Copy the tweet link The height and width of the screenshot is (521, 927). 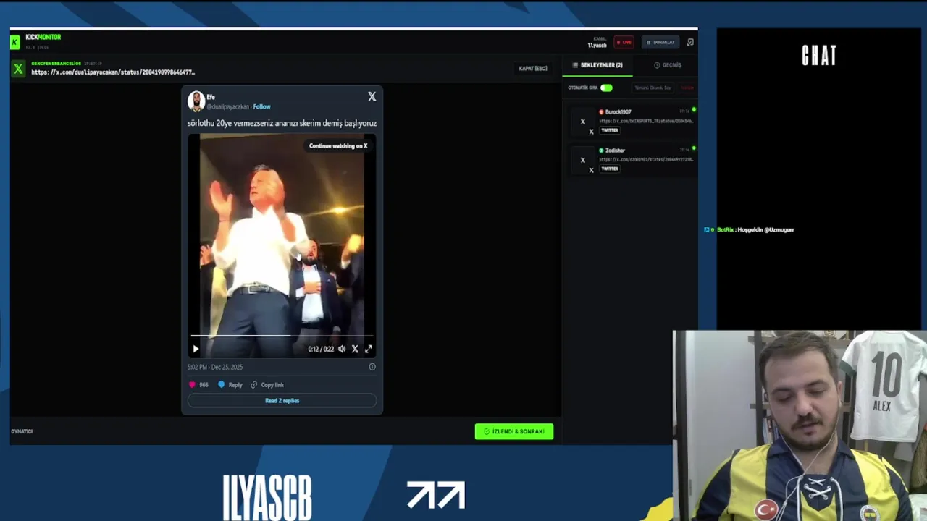pos(267,385)
